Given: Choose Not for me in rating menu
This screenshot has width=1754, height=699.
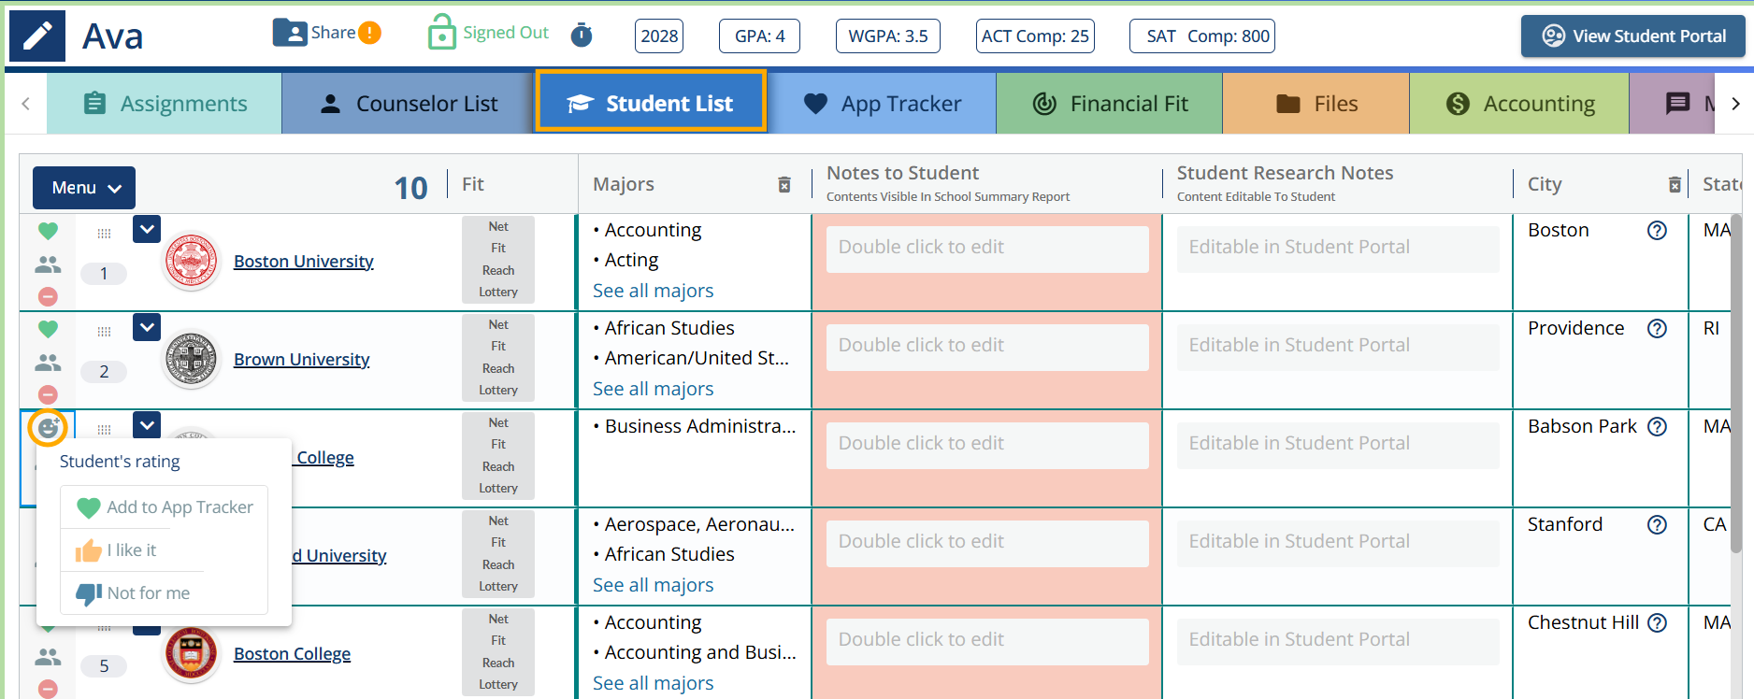Looking at the screenshot, I should tap(133, 593).
